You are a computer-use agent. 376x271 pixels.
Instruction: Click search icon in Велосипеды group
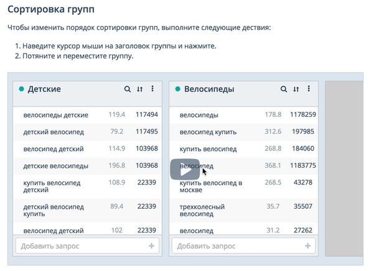(x=284, y=90)
